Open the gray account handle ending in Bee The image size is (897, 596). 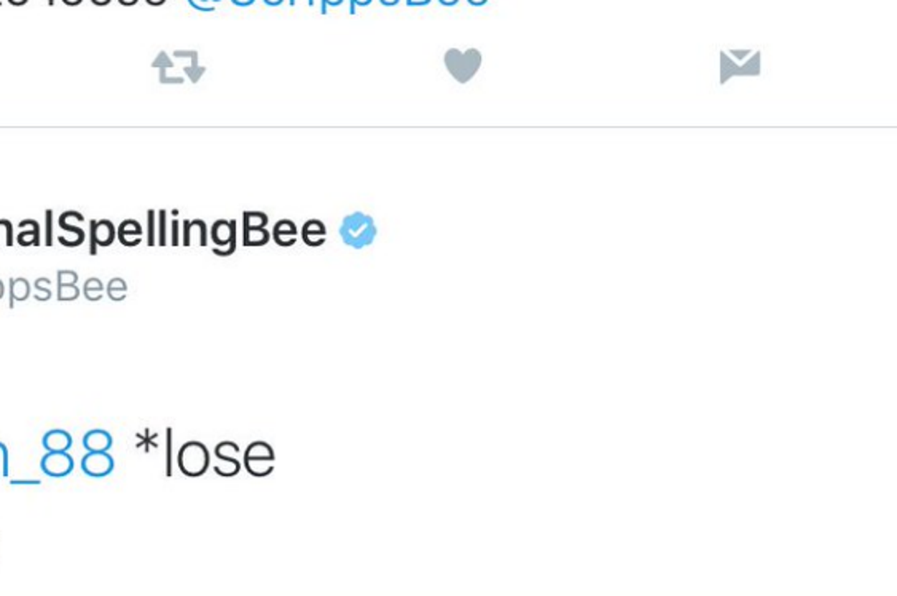tap(63, 287)
